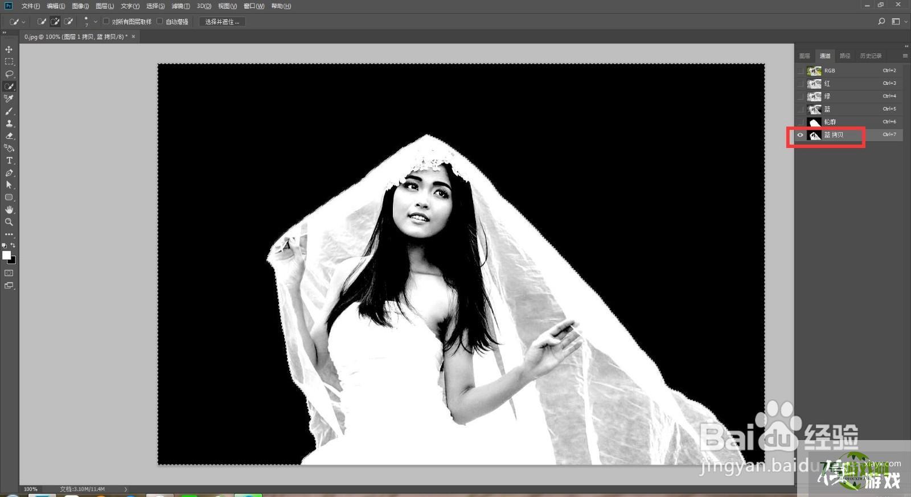Viewport: 911px width, 497px height.
Task: Change the screen mode
Action: [9, 286]
